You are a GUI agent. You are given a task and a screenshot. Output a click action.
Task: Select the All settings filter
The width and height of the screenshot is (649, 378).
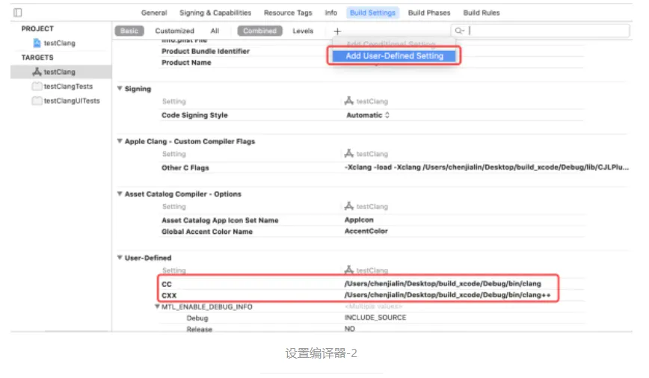(x=215, y=31)
